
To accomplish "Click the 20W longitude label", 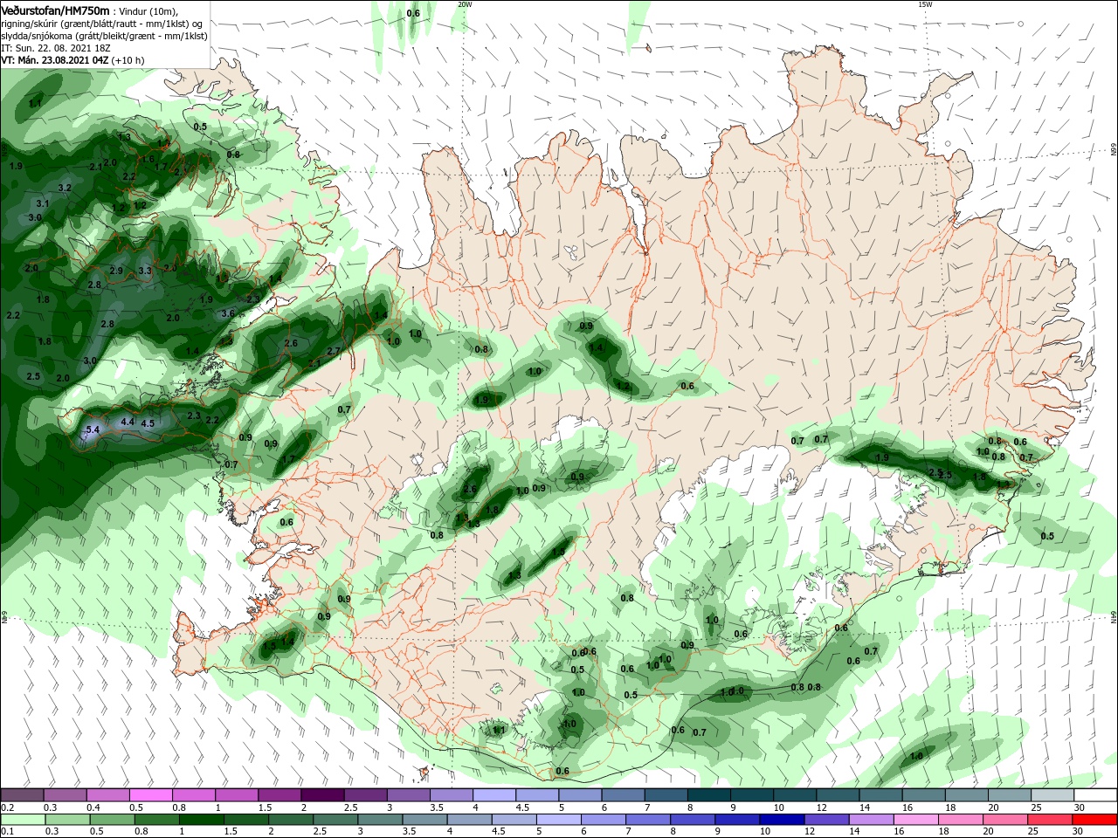I will point(465,4).
